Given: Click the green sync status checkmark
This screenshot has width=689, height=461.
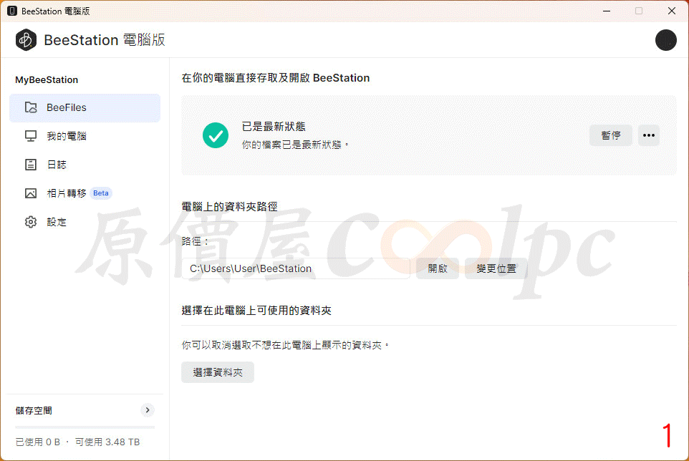Looking at the screenshot, I should [x=216, y=135].
